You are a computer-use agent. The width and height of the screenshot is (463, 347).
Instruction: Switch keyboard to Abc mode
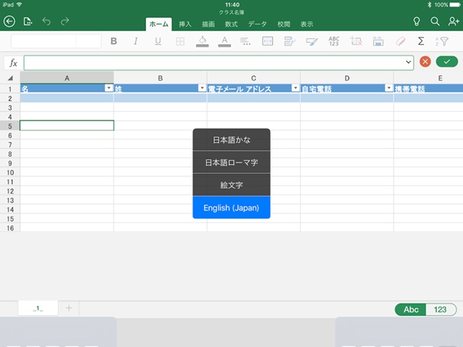point(411,309)
